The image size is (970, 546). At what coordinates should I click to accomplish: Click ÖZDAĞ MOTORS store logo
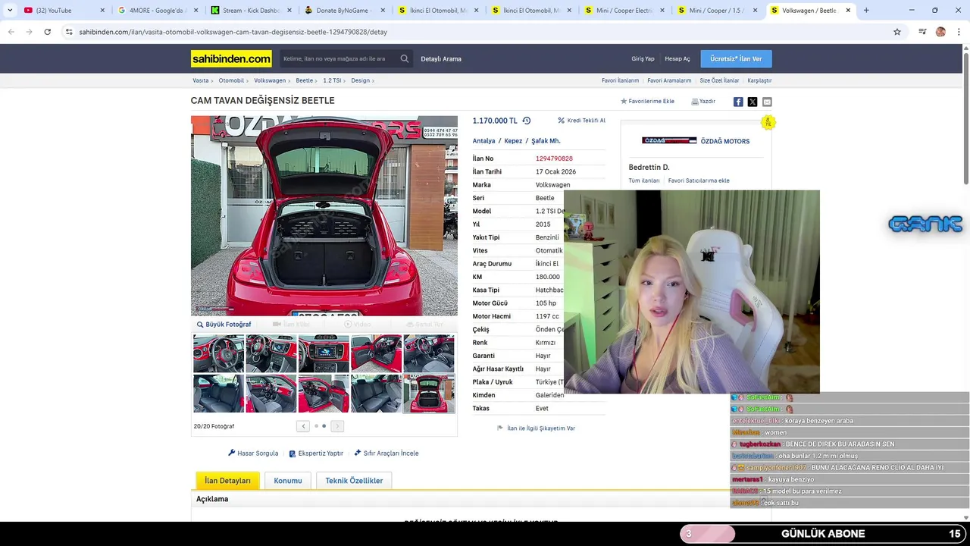click(x=669, y=141)
